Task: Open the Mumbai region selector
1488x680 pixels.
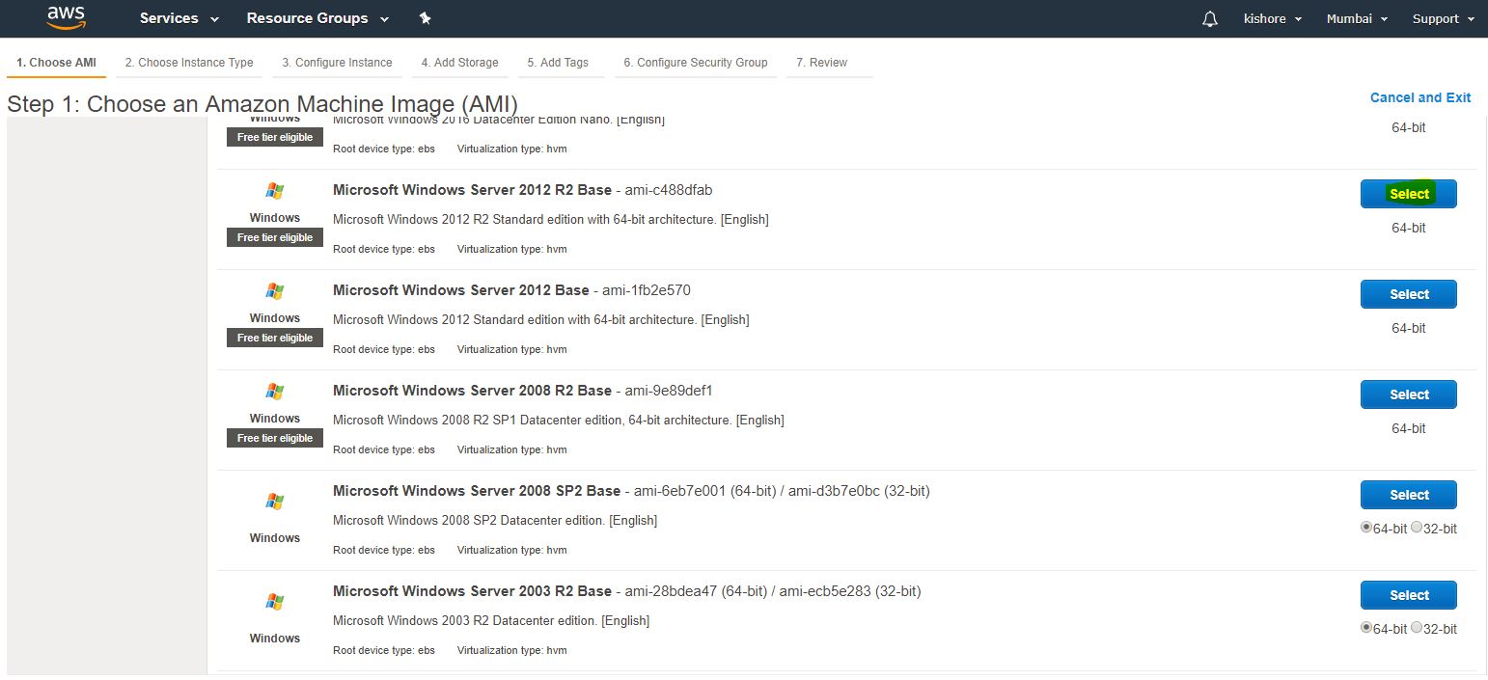Action: pyautogui.click(x=1357, y=18)
